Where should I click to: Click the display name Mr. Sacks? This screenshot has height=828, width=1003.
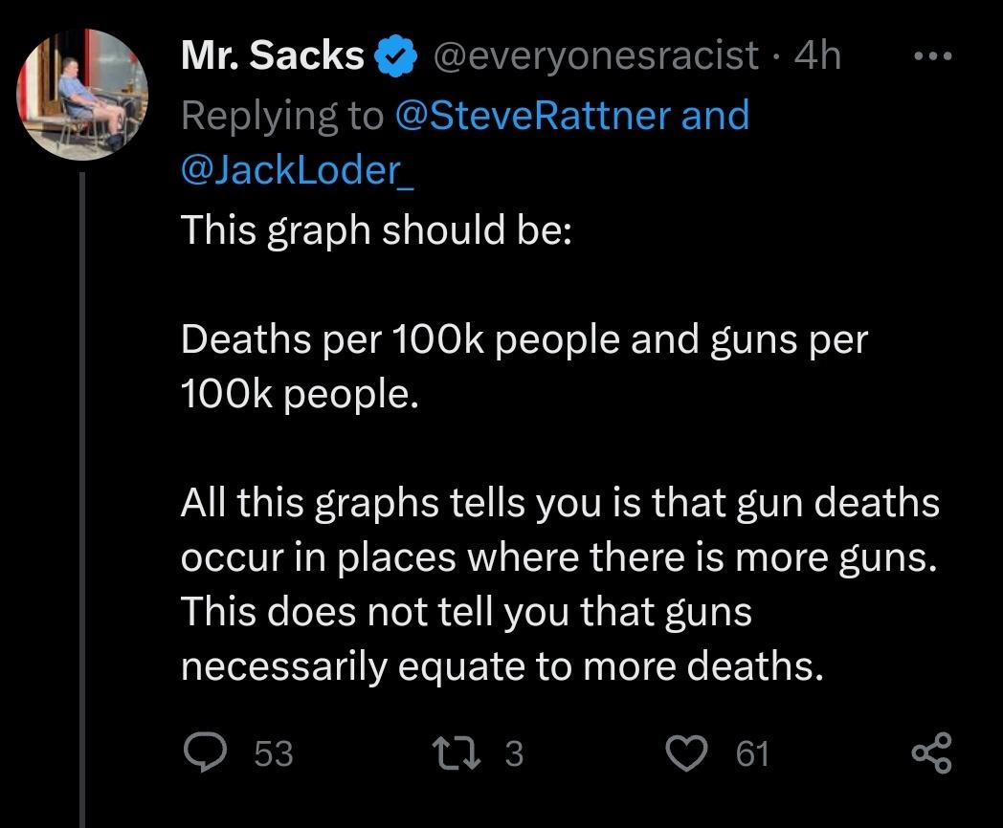pos(272,56)
